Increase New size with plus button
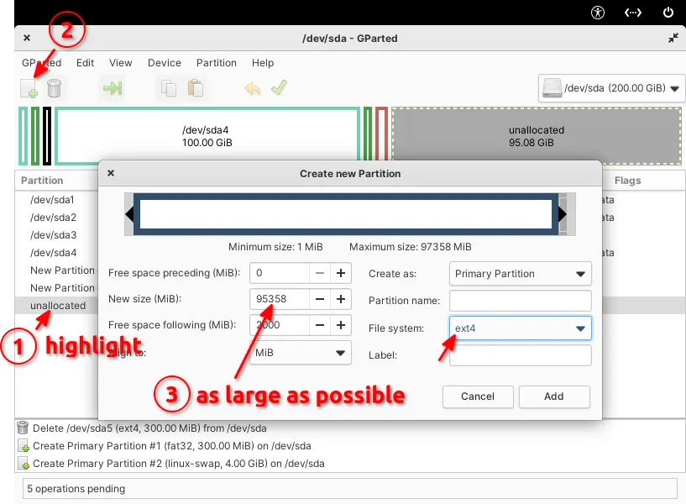The image size is (686, 504). (x=341, y=299)
